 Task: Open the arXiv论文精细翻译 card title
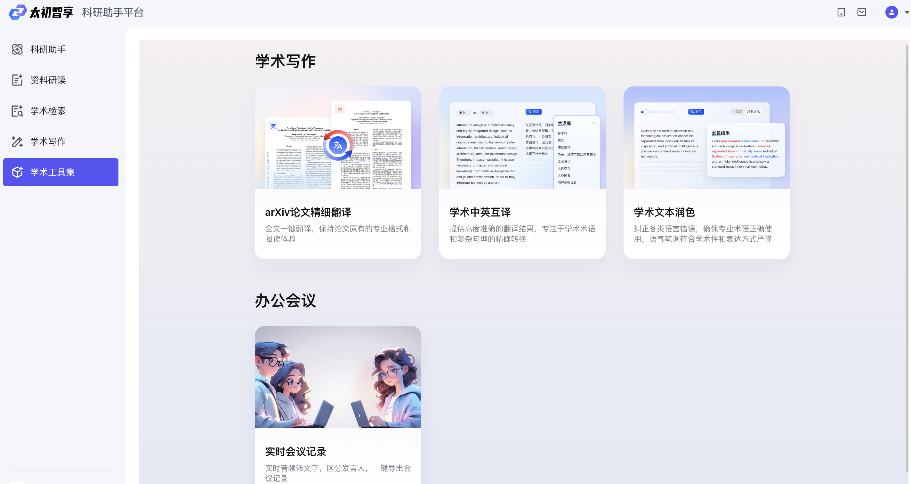tap(308, 212)
